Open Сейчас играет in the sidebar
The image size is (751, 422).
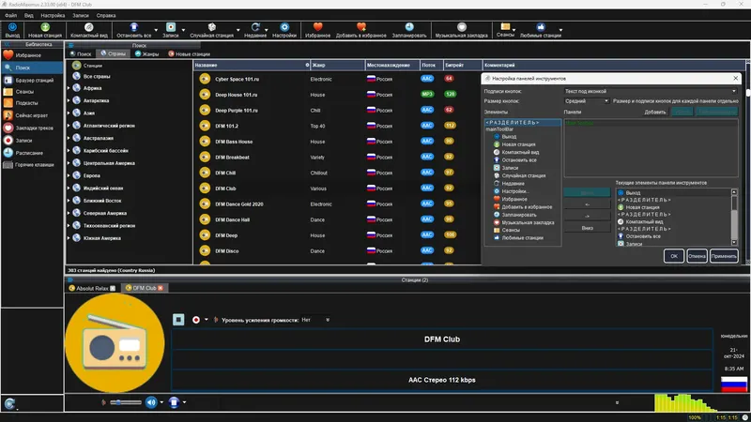[32, 115]
